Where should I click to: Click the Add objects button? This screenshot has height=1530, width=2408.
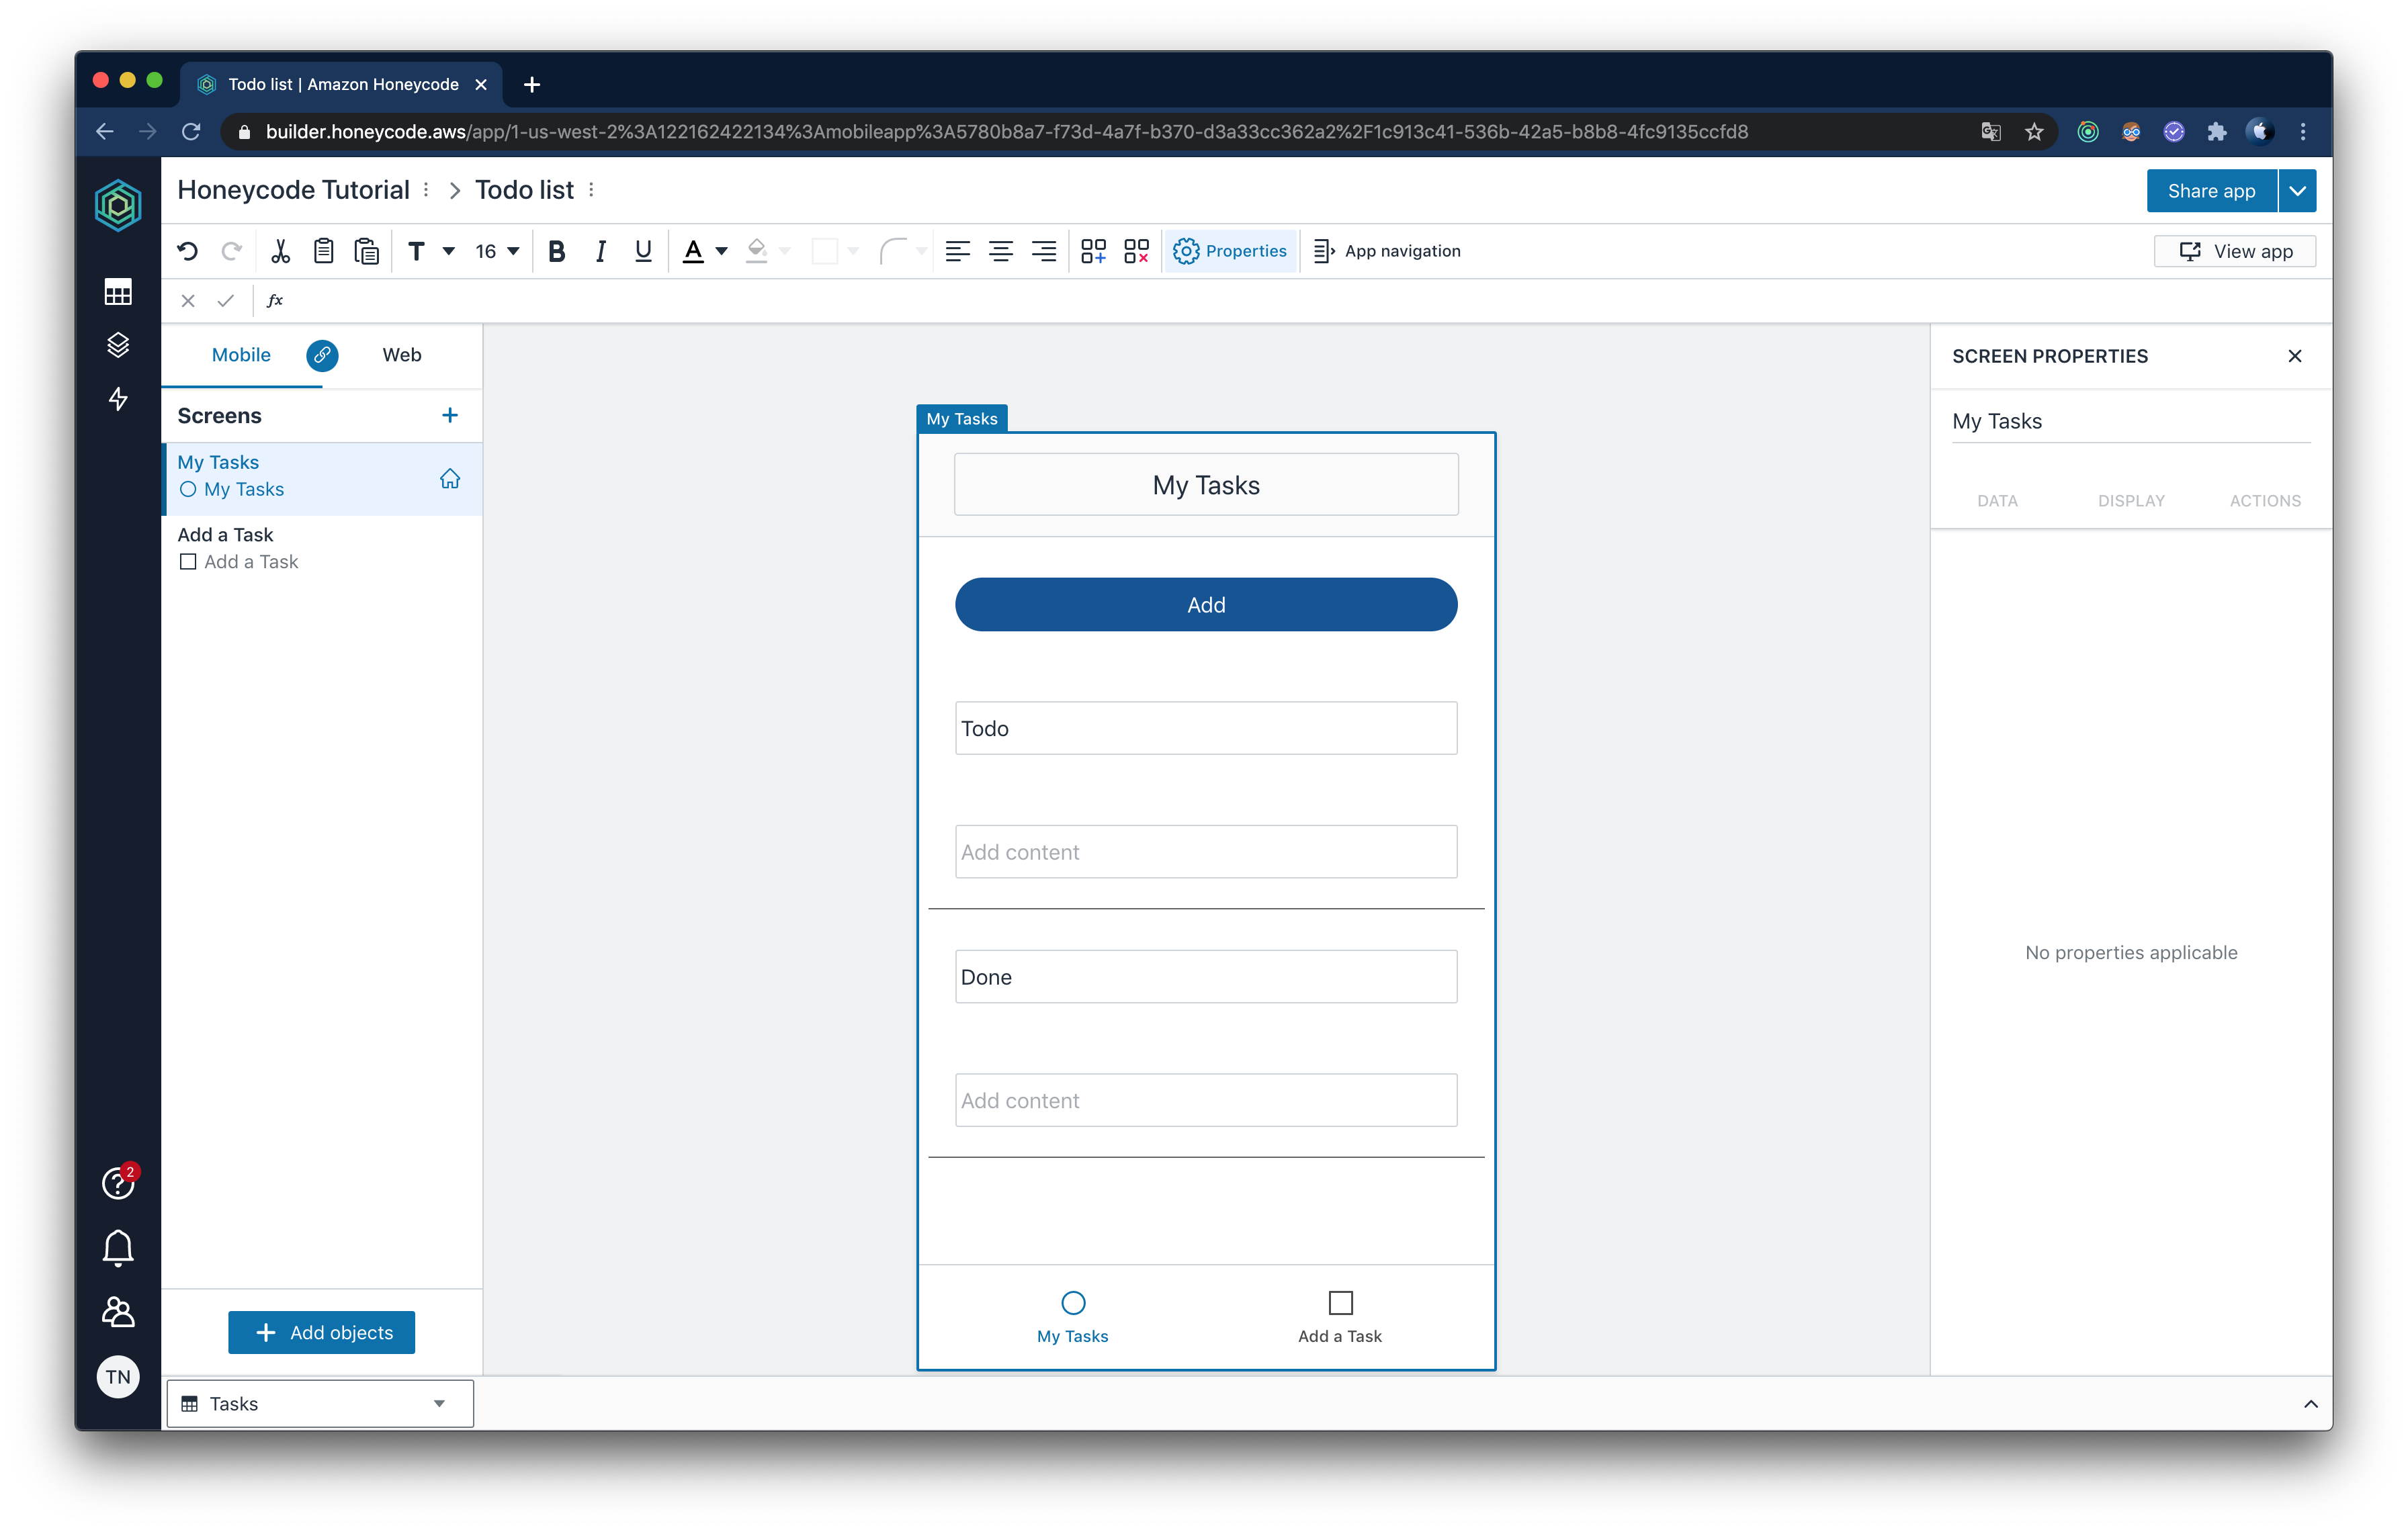(x=321, y=1332)
